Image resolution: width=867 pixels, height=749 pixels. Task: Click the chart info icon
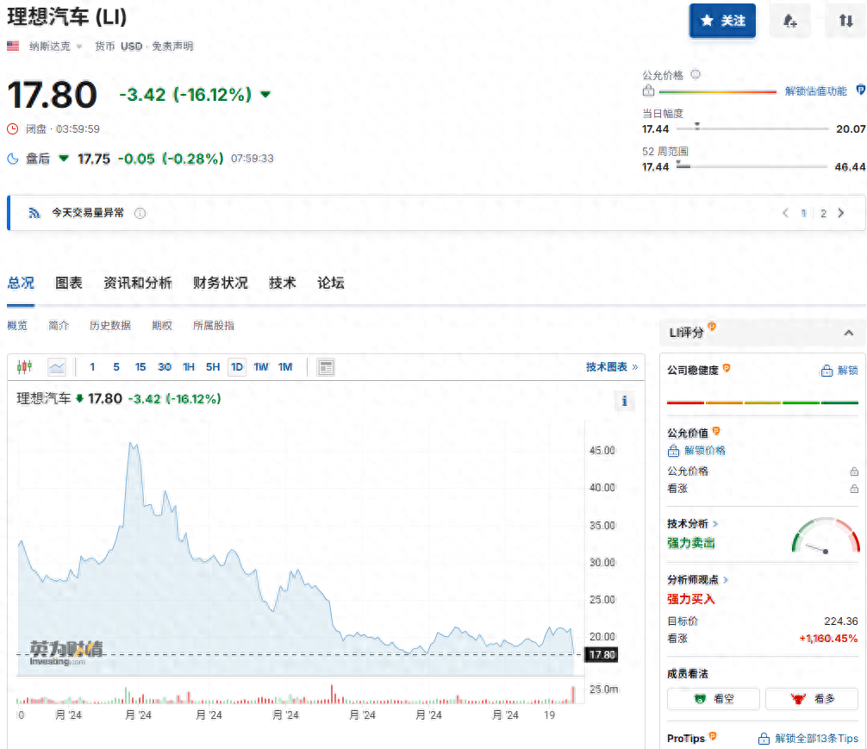[x=624, y=401]
